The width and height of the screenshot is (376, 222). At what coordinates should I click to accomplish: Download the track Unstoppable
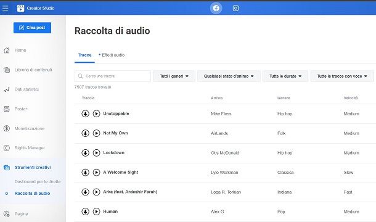[x=85, y=113]
